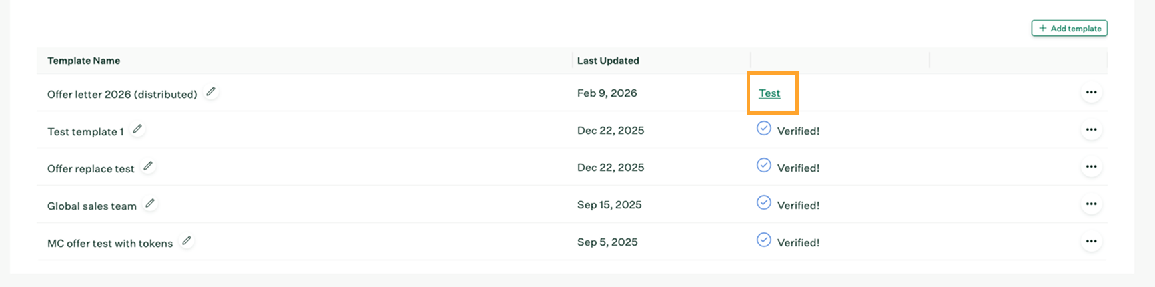Open more options for Offer letter 2026
This screenshot has width=1155, height=287.
(x=1090, y=93)
